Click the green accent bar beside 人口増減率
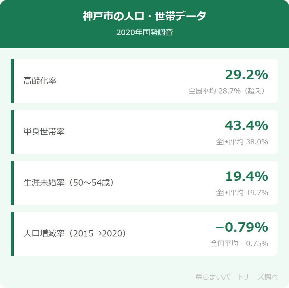The height and width of the screenshot is (288, 289). [12, 234]
